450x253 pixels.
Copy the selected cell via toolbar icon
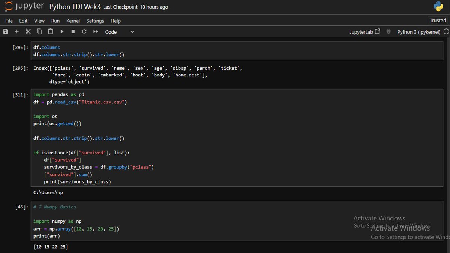point(39,32)
